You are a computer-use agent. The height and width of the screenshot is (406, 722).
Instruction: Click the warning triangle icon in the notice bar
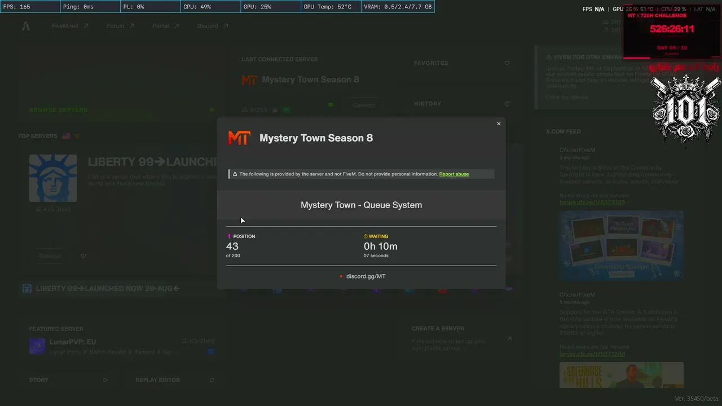(235, 174)
